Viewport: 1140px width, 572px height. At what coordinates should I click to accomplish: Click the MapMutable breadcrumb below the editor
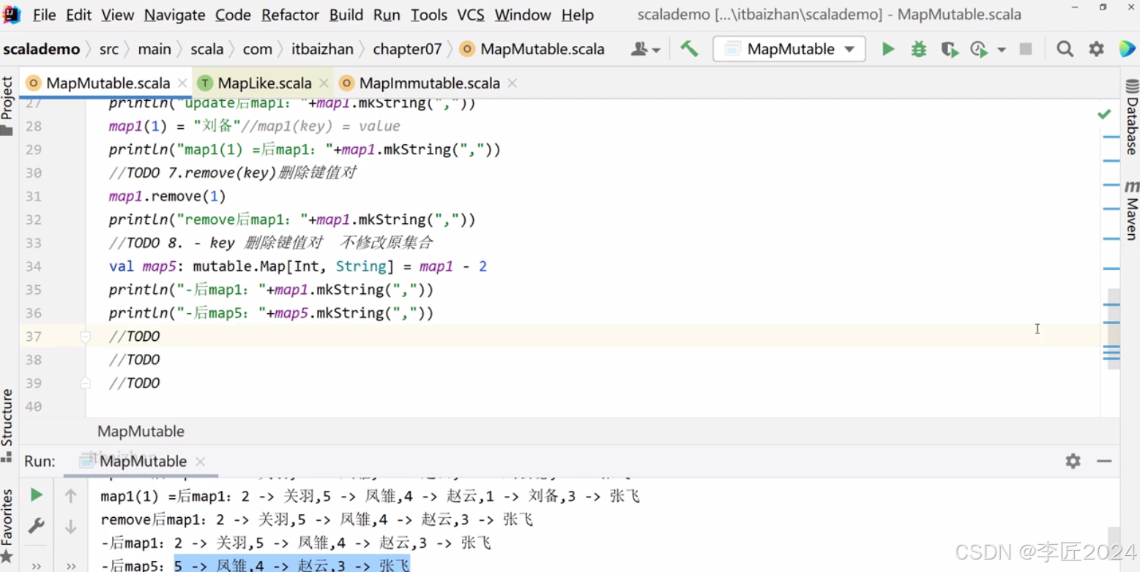pyautogui.click(x=141, y=432)
